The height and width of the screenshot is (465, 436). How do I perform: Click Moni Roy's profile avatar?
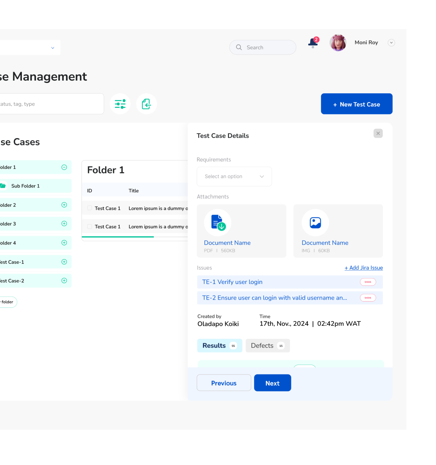tap(338, 43)
